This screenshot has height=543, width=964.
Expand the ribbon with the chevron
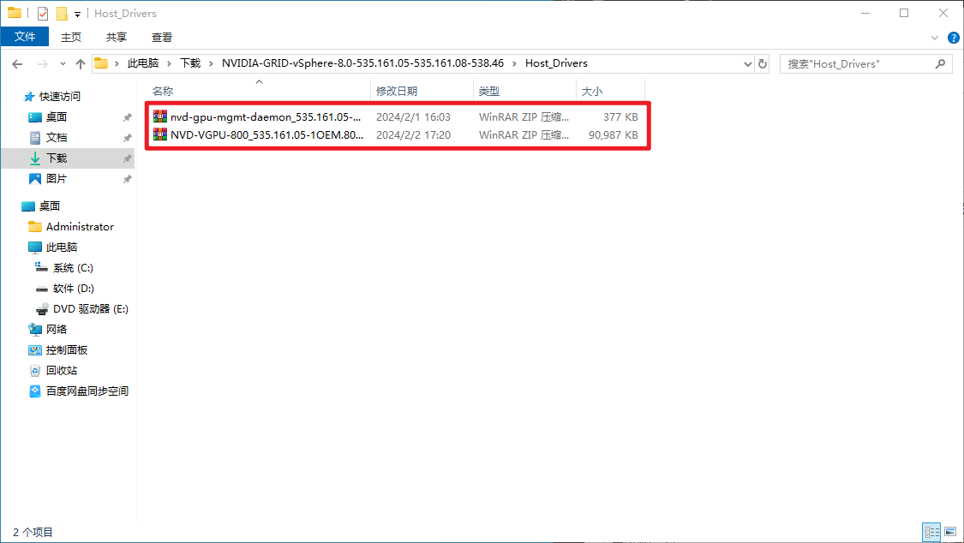point(935,38)
